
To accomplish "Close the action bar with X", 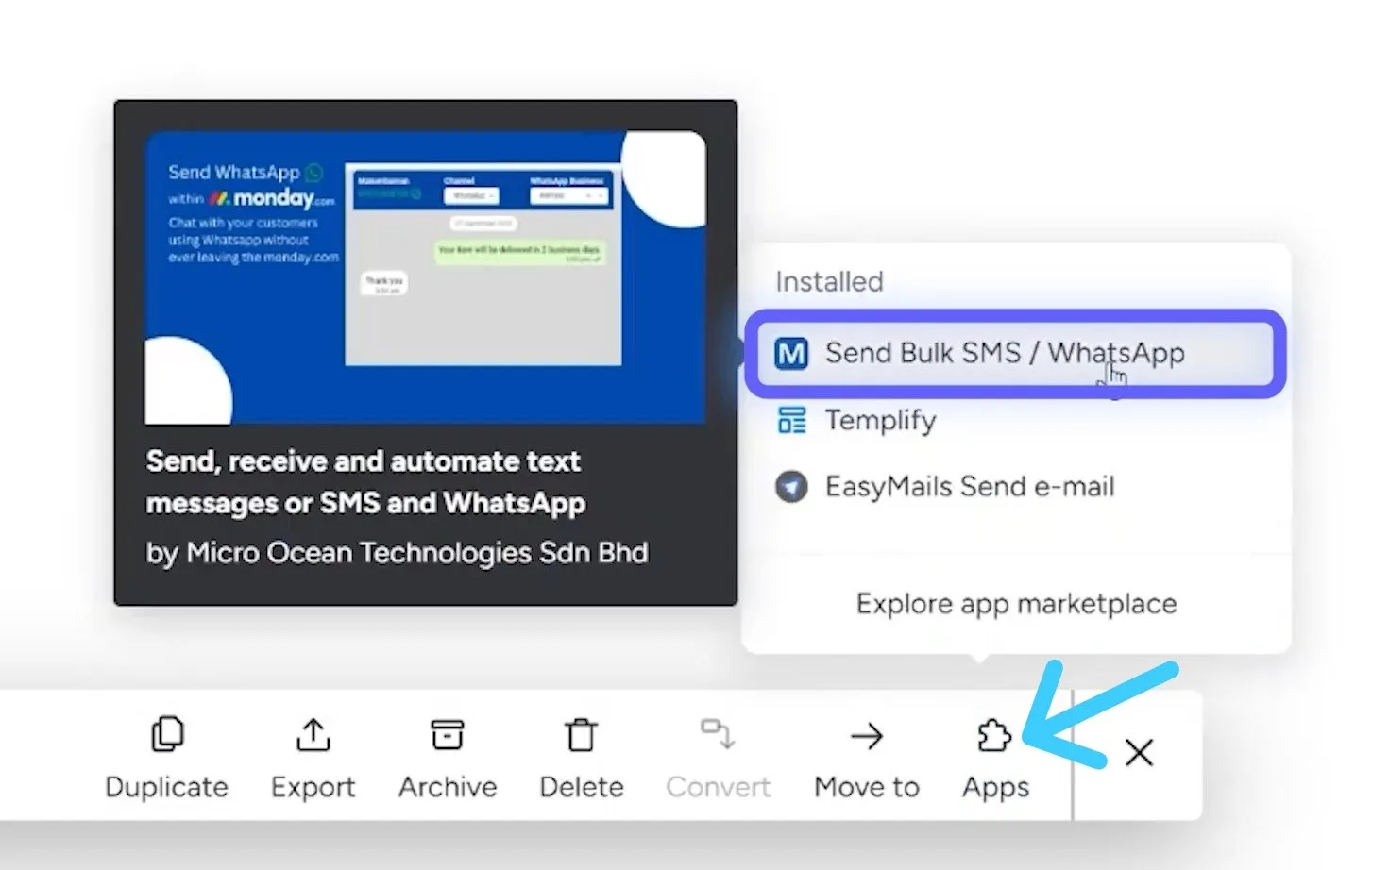I will click(1139, 752).
